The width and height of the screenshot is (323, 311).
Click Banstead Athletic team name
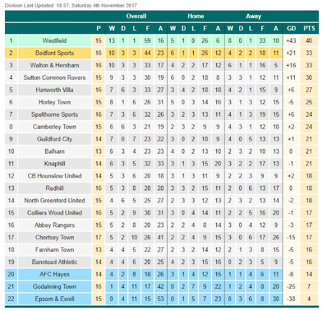pos(55,262)
